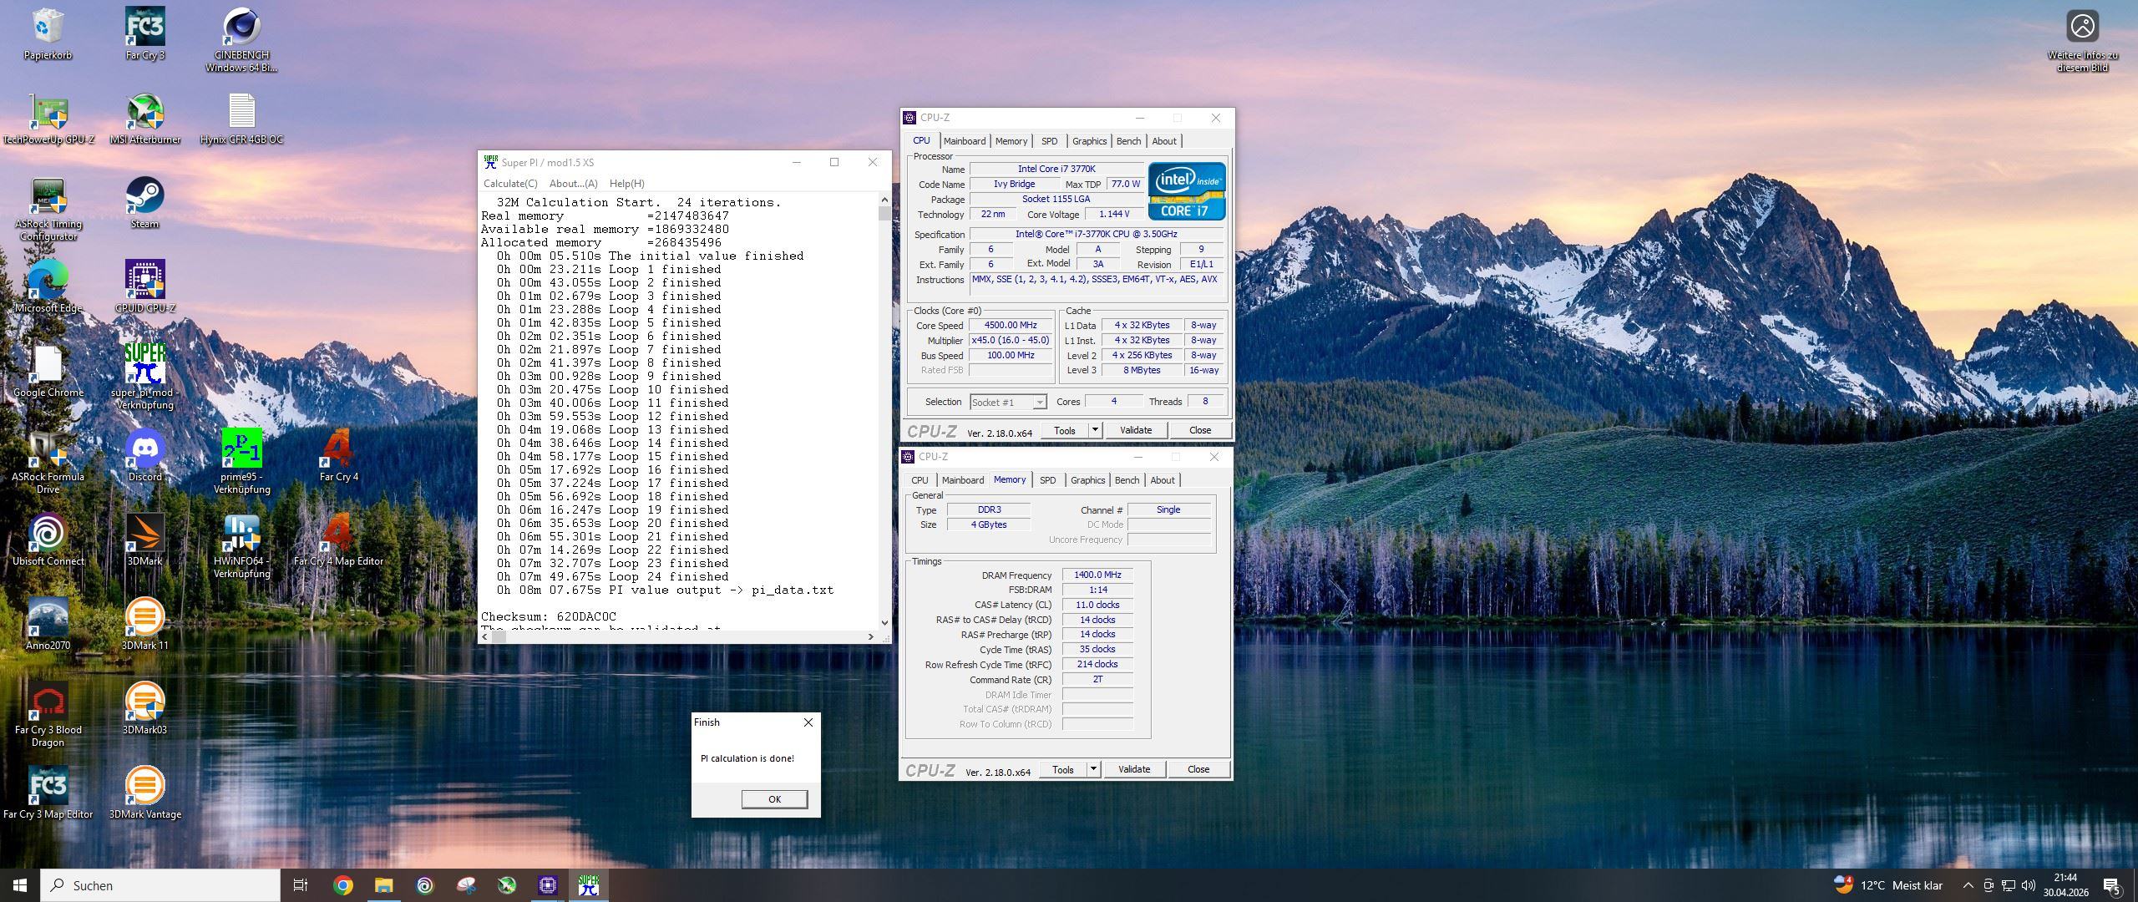Open the Far Cry 4 Map Editor icon
The width and height of the screenshot is (2138, 902).
[338, 540]
